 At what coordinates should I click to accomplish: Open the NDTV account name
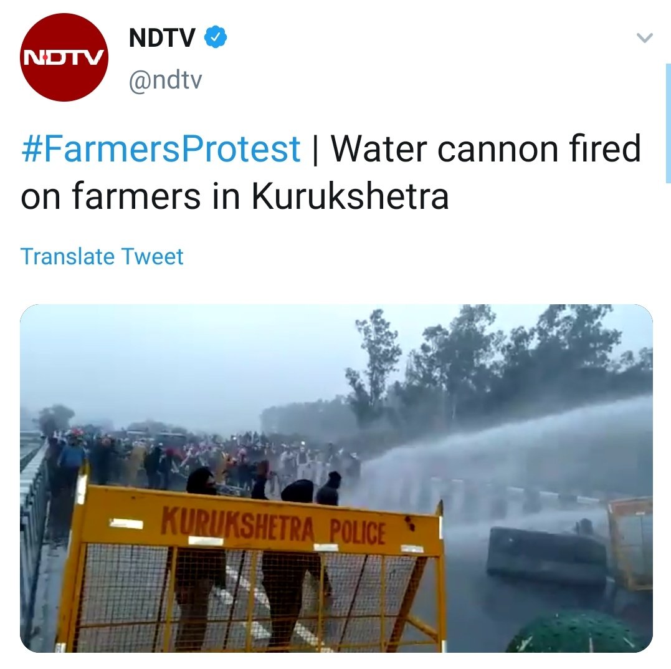click(162, 37)
